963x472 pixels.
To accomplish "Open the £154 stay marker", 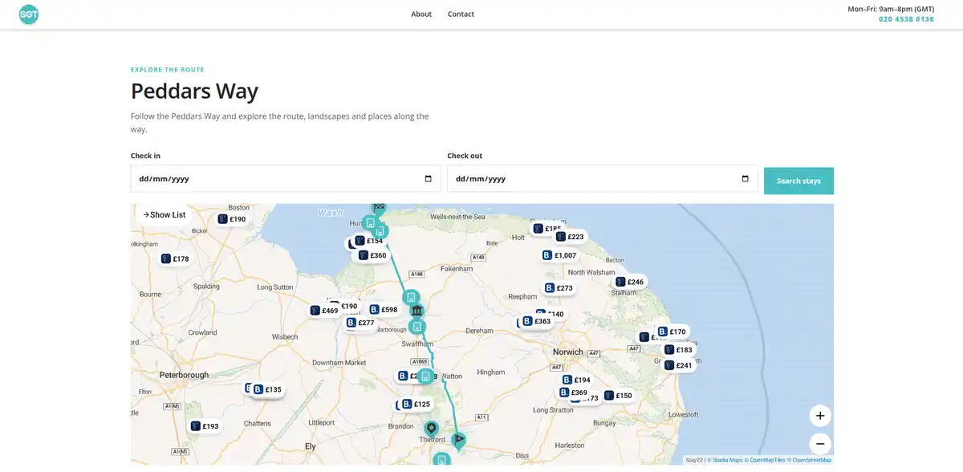I will click(369, 241).
